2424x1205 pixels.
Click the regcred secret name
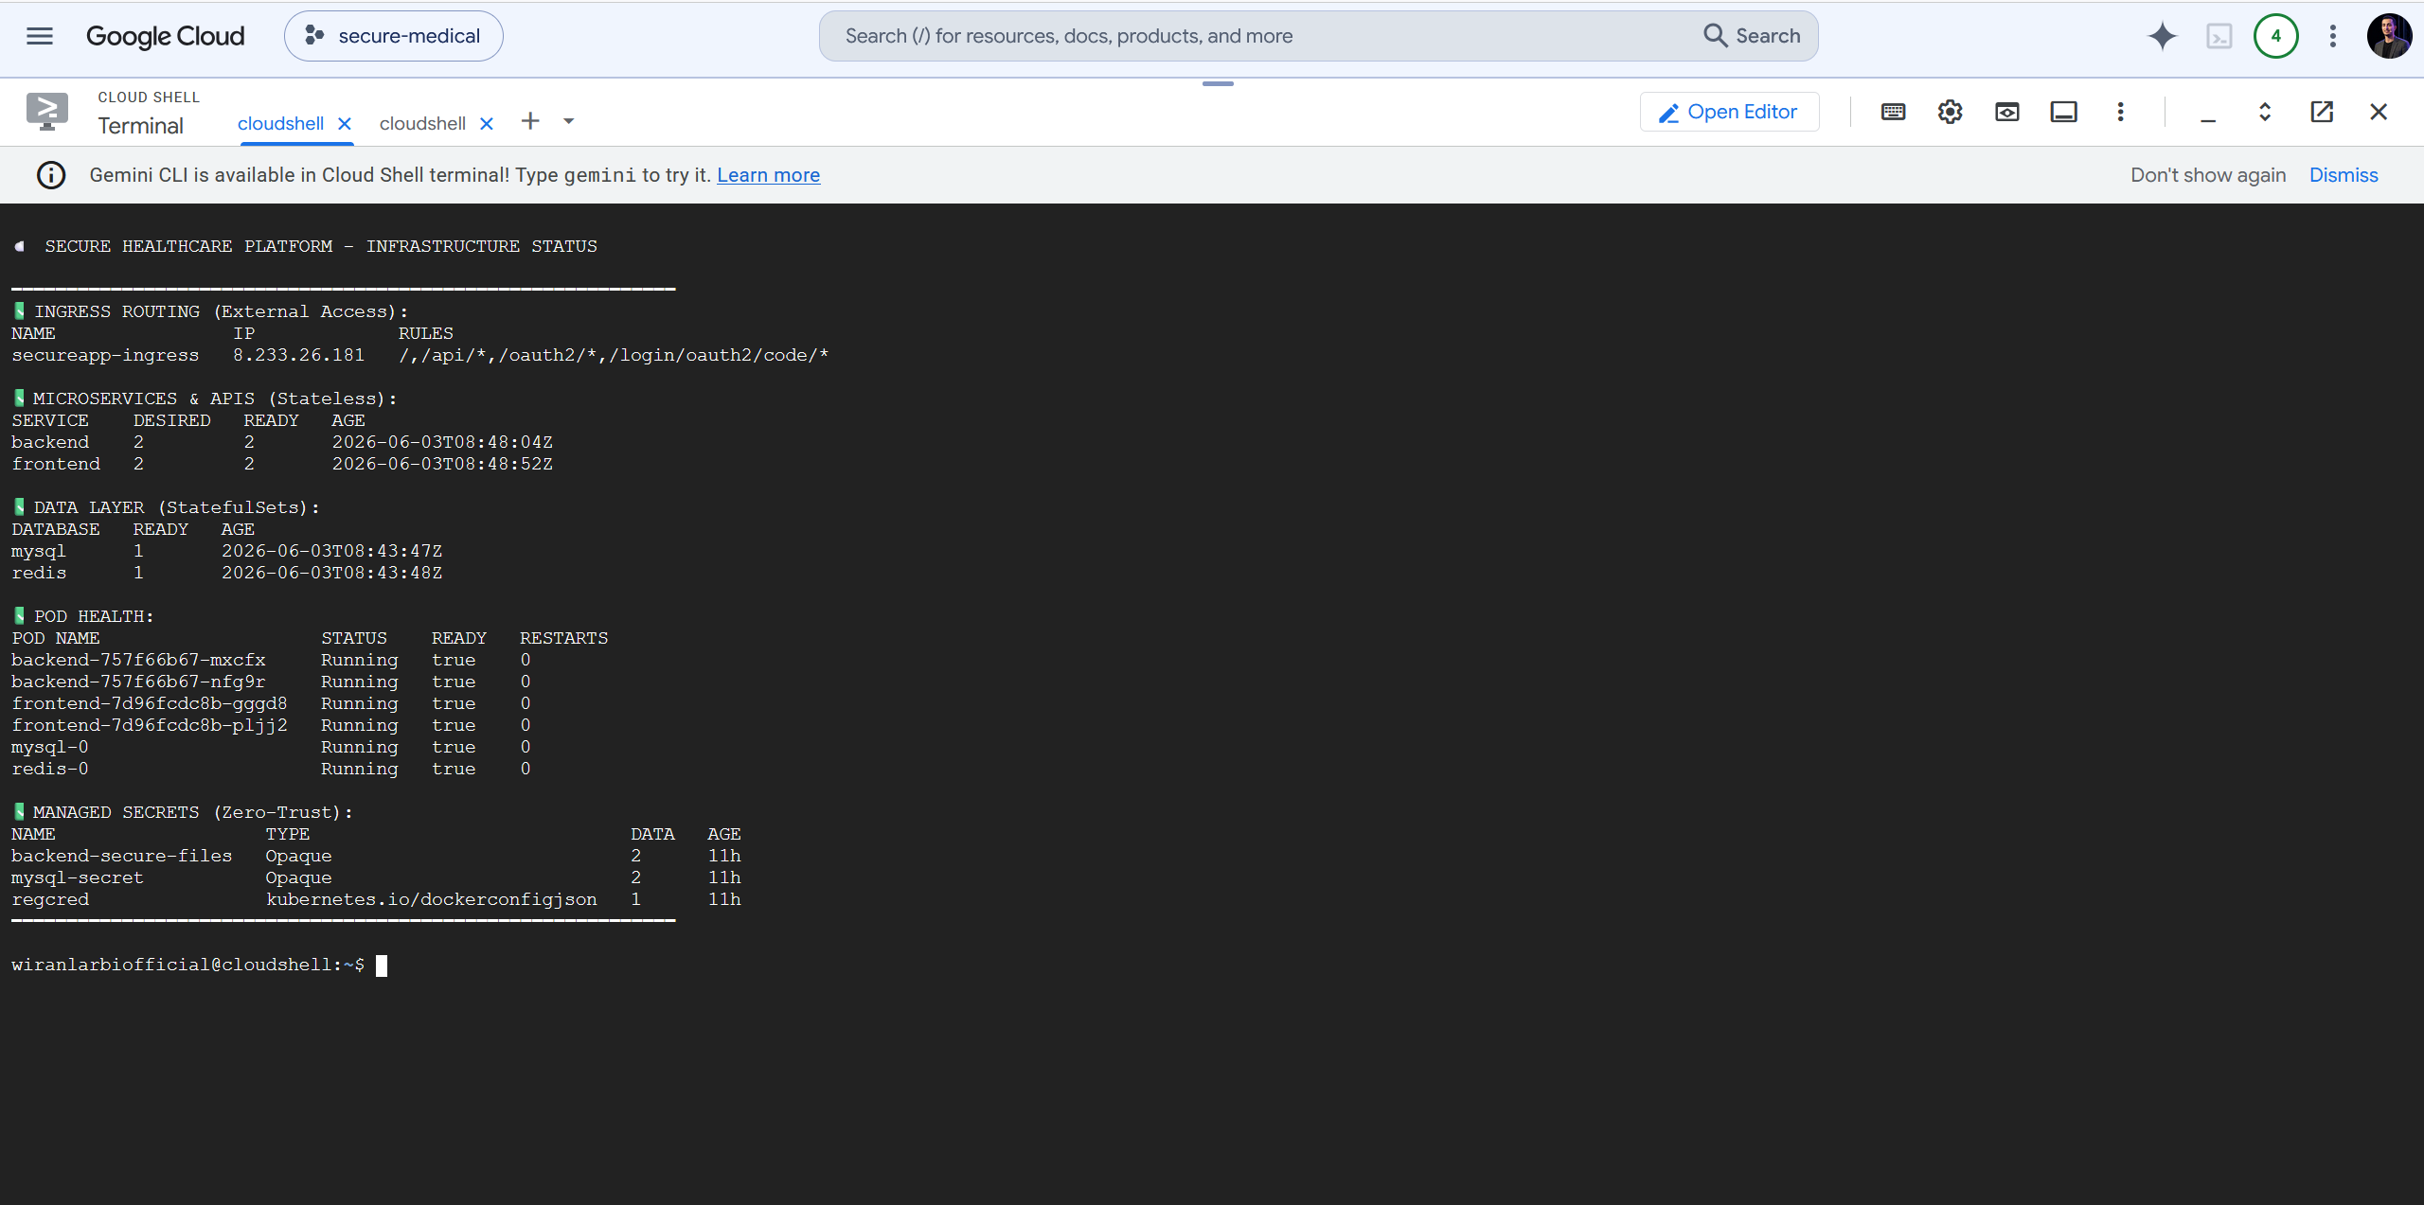[x=50, y=899]
